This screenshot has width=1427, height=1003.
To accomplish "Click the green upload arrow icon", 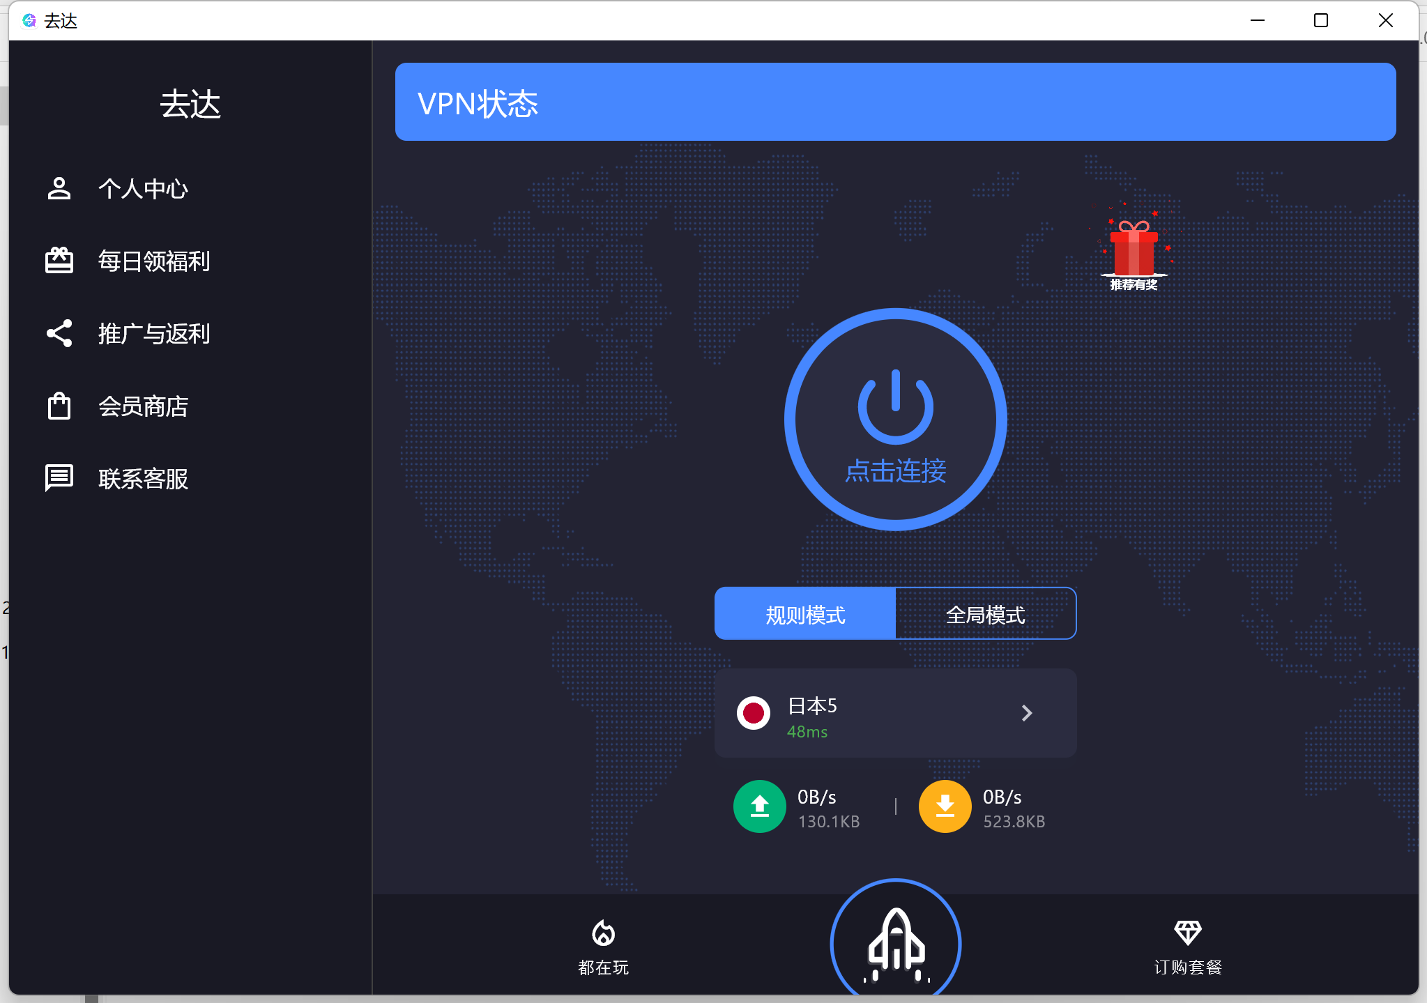I will [760, 806].
